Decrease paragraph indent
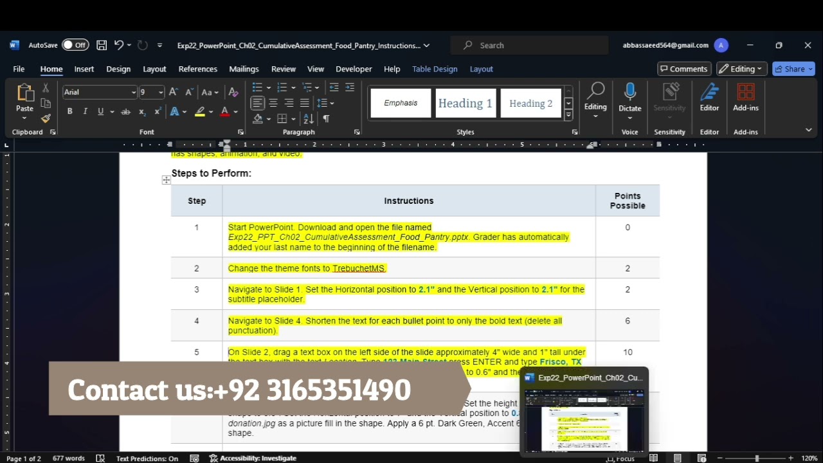 click(334, 87)
